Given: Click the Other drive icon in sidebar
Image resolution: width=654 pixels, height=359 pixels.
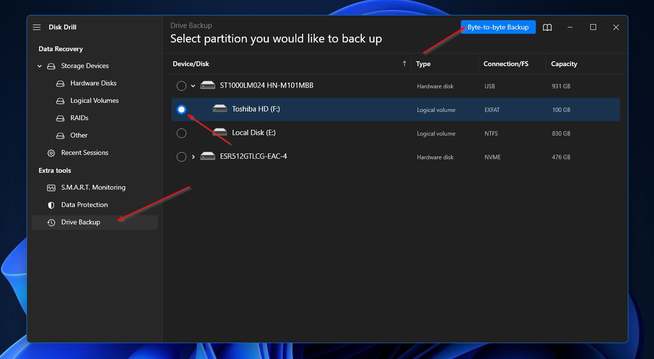Looking at the screenshot, I should click(x=60, y=136).
